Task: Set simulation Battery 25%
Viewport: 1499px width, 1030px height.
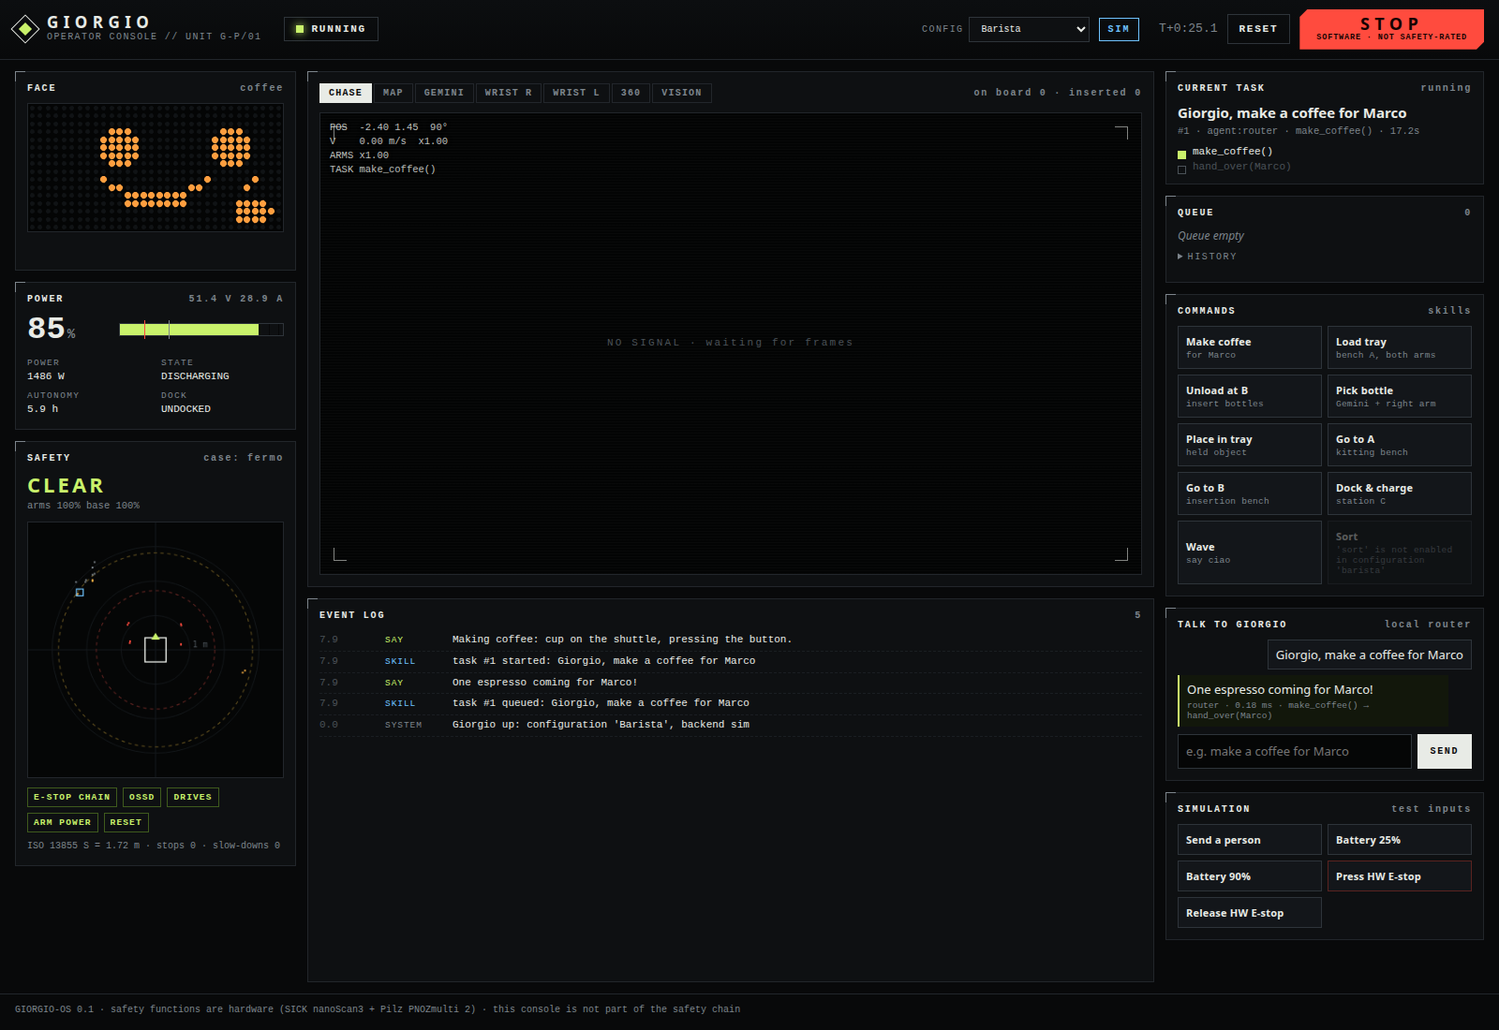Action: (1399, 840)
